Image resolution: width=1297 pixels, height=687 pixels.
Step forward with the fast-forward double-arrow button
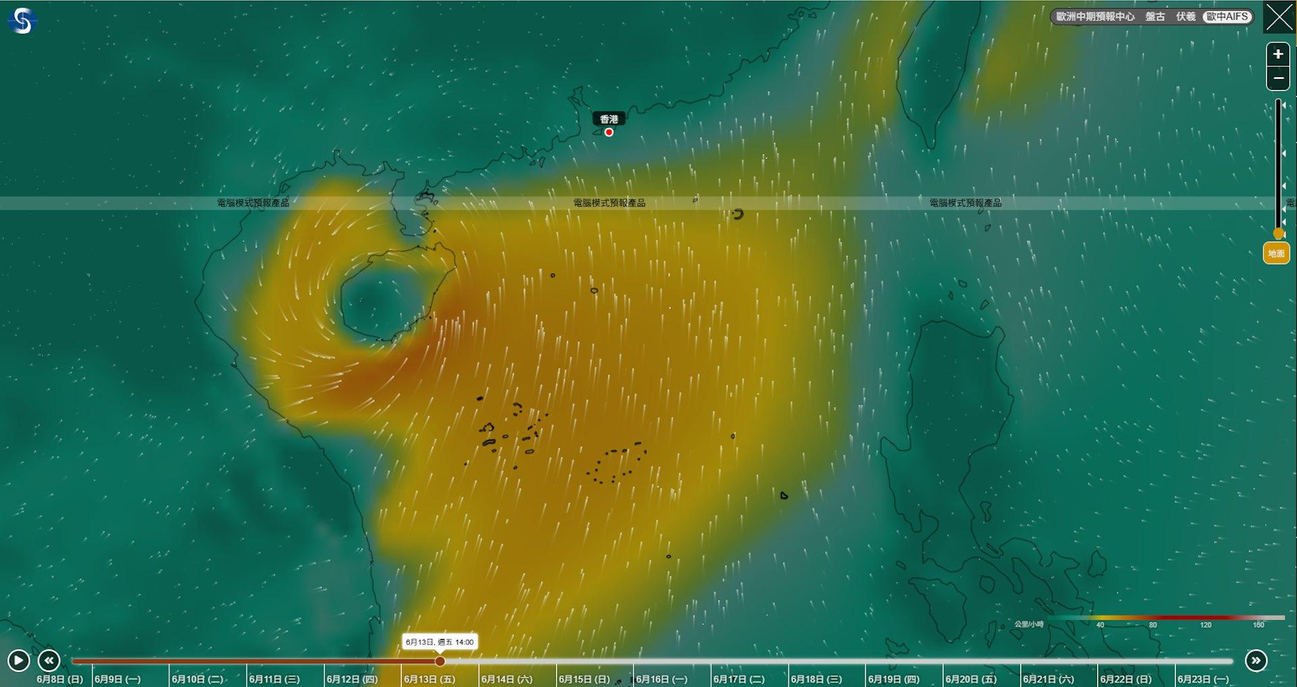(1256, 660)
